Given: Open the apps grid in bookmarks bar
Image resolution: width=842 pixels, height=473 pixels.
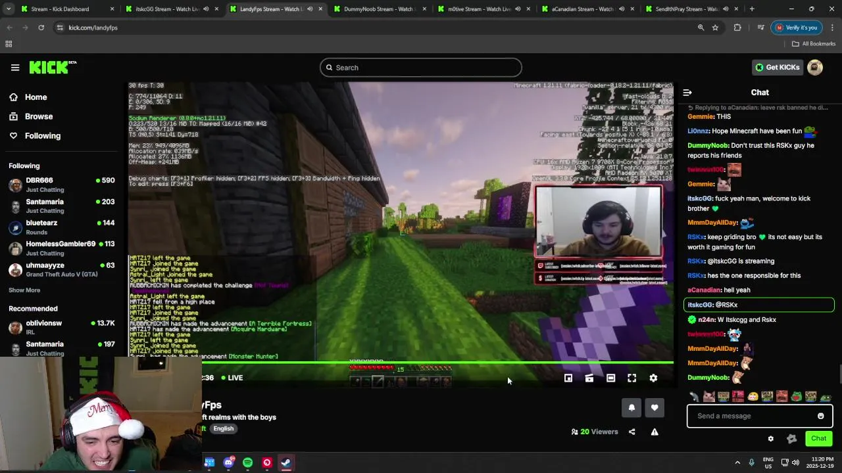Looking at the screenshot, I should [x=9, y=44].
